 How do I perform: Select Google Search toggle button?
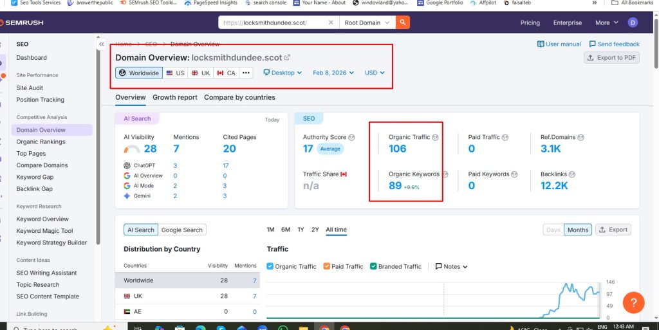182,230
